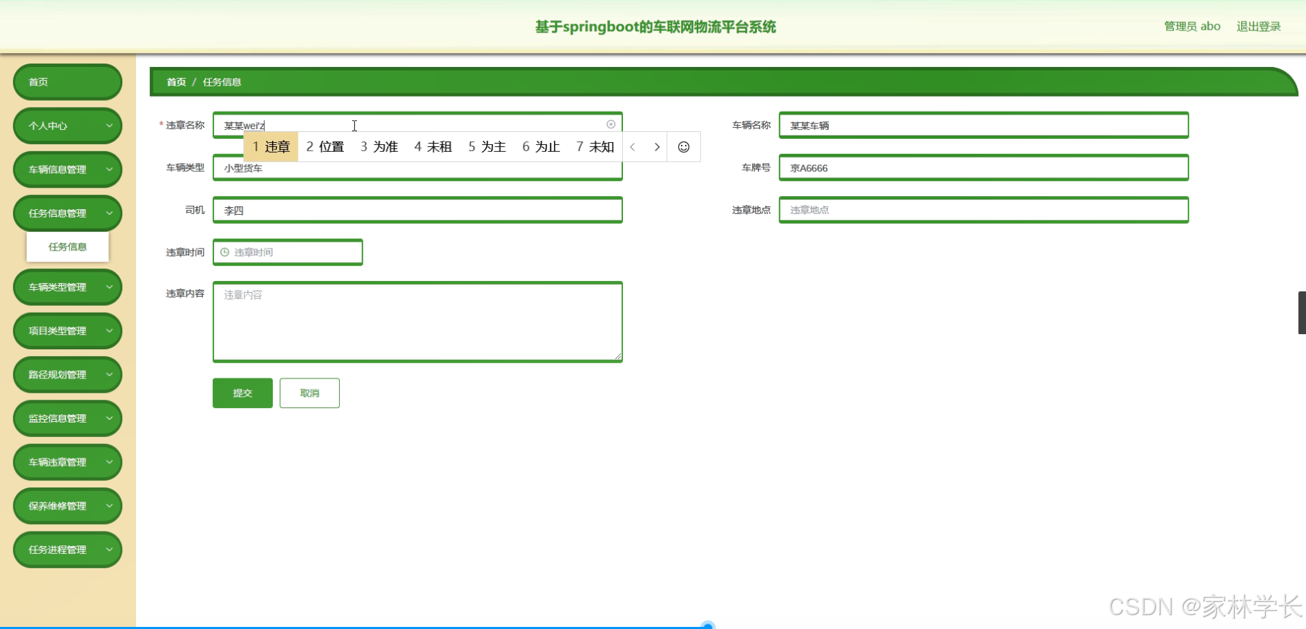Image resolution: width=1306 pixels, height=629 pixels.
Task: Click the next-page arrow on the IME candidate bar
Action: 656,146
